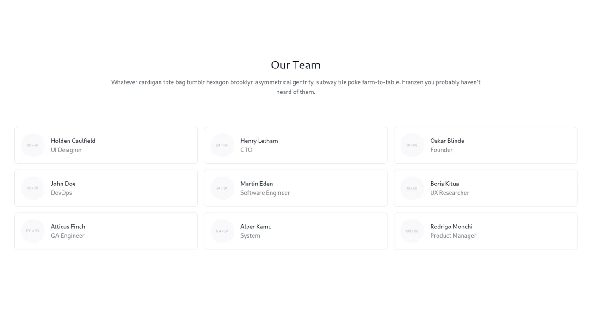Click the Oskar Blinde Founder card
Image resolution: width=592 pixels, height=333 pixels.
click(x=485, y=145)
